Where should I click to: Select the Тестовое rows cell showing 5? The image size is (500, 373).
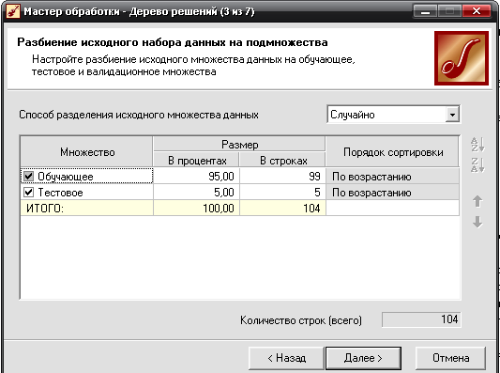pos(282,192)
